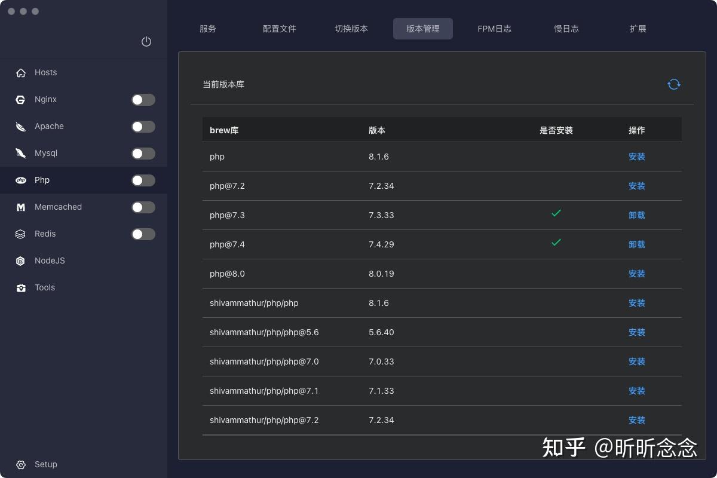Click 安装 for php 8.1.6
The height and width of the screenshot is (478, 717).
click(637, 157)
